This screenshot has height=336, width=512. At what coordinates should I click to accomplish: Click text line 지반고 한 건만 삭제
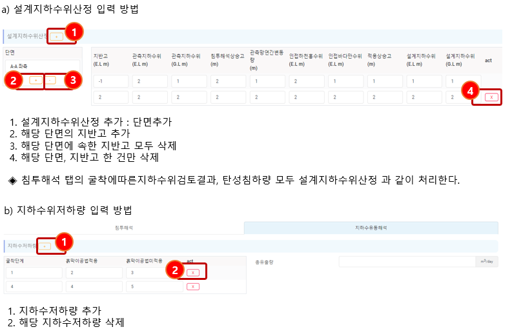coord(115,158)
